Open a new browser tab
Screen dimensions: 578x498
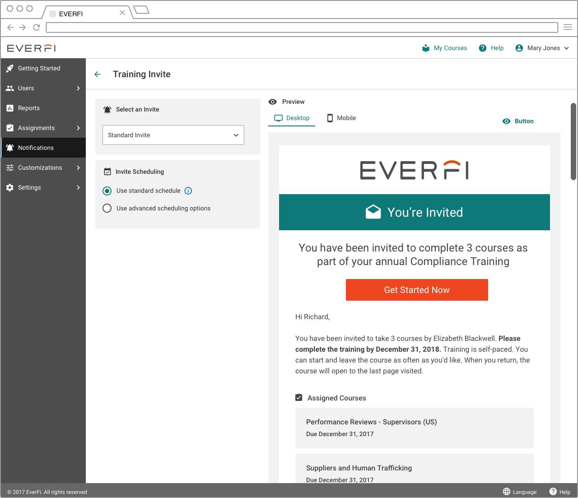(141, 10)
